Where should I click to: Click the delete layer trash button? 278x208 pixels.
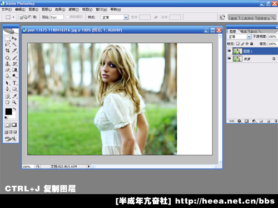(276, 121)
